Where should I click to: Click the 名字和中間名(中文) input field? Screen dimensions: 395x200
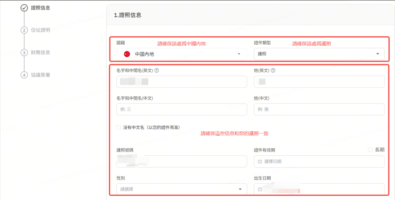point(182,109)
